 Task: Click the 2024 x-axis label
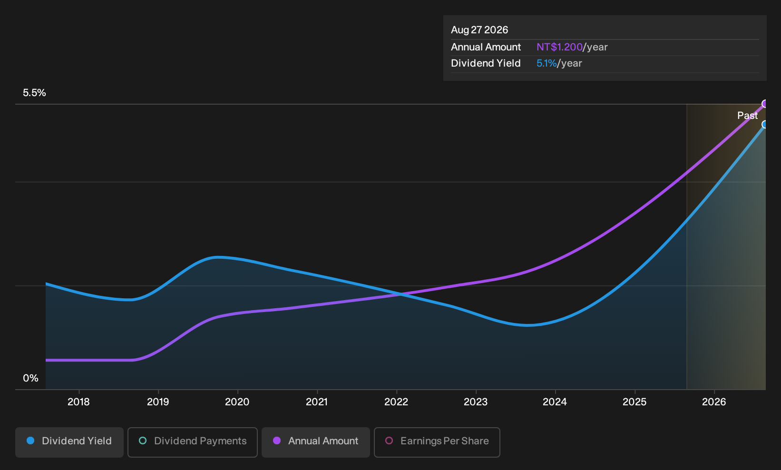(x=555, y=402)
